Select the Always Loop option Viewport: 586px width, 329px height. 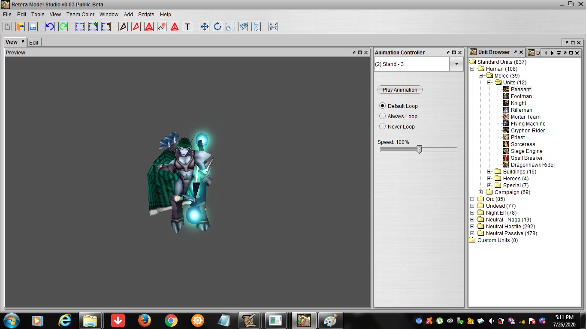click(x=399, y=116)
